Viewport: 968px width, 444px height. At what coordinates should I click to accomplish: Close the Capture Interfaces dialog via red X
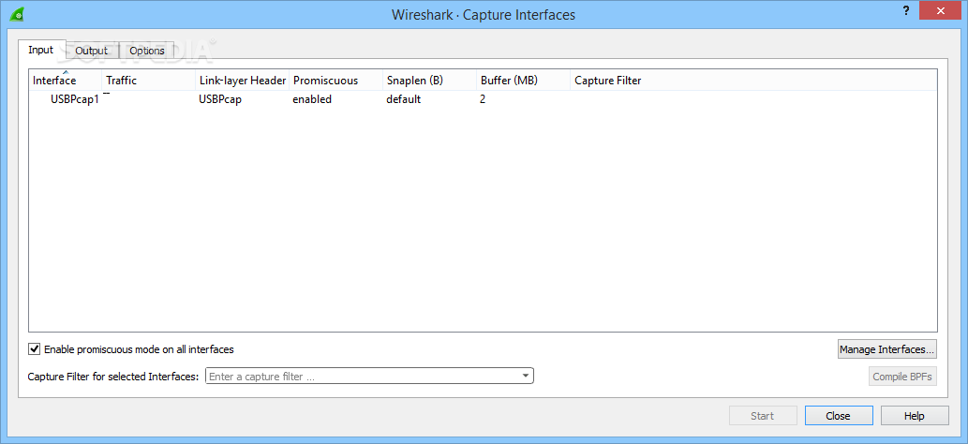941,10
